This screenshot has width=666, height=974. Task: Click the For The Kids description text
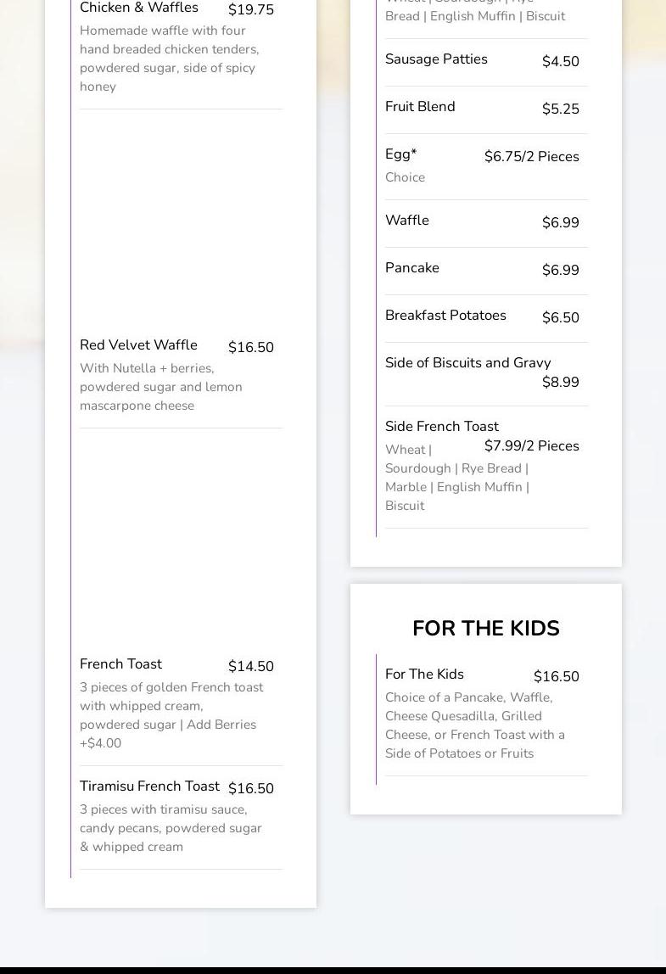pos(474,725)
